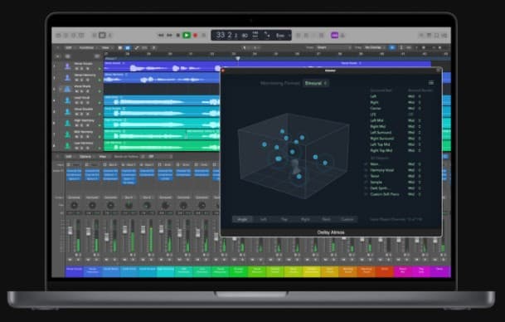The width and height of the screenshot is (505, 322).
Task: Select the Top view tab in plug-in
Action: 284,219
